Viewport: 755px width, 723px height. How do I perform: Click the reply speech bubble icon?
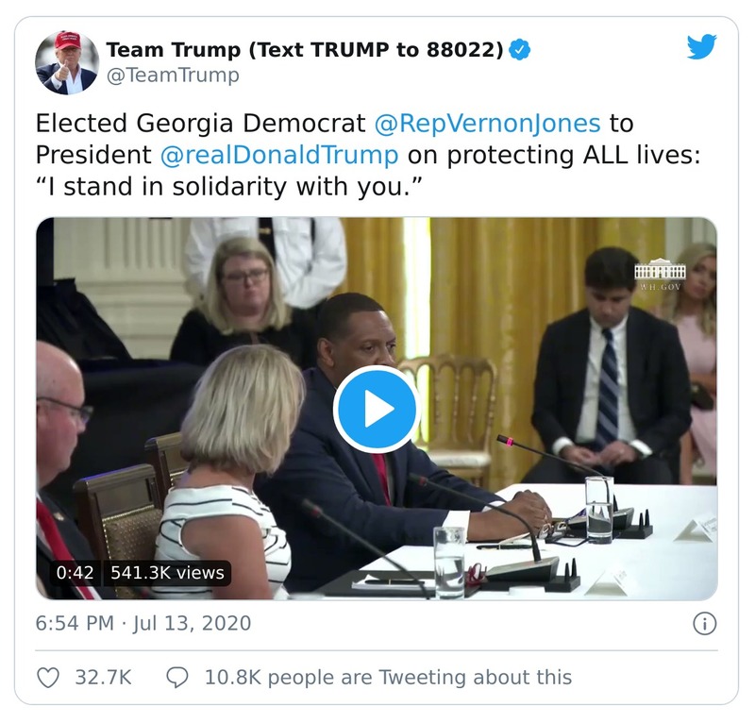pyautogui.click(x=176, y=676)
